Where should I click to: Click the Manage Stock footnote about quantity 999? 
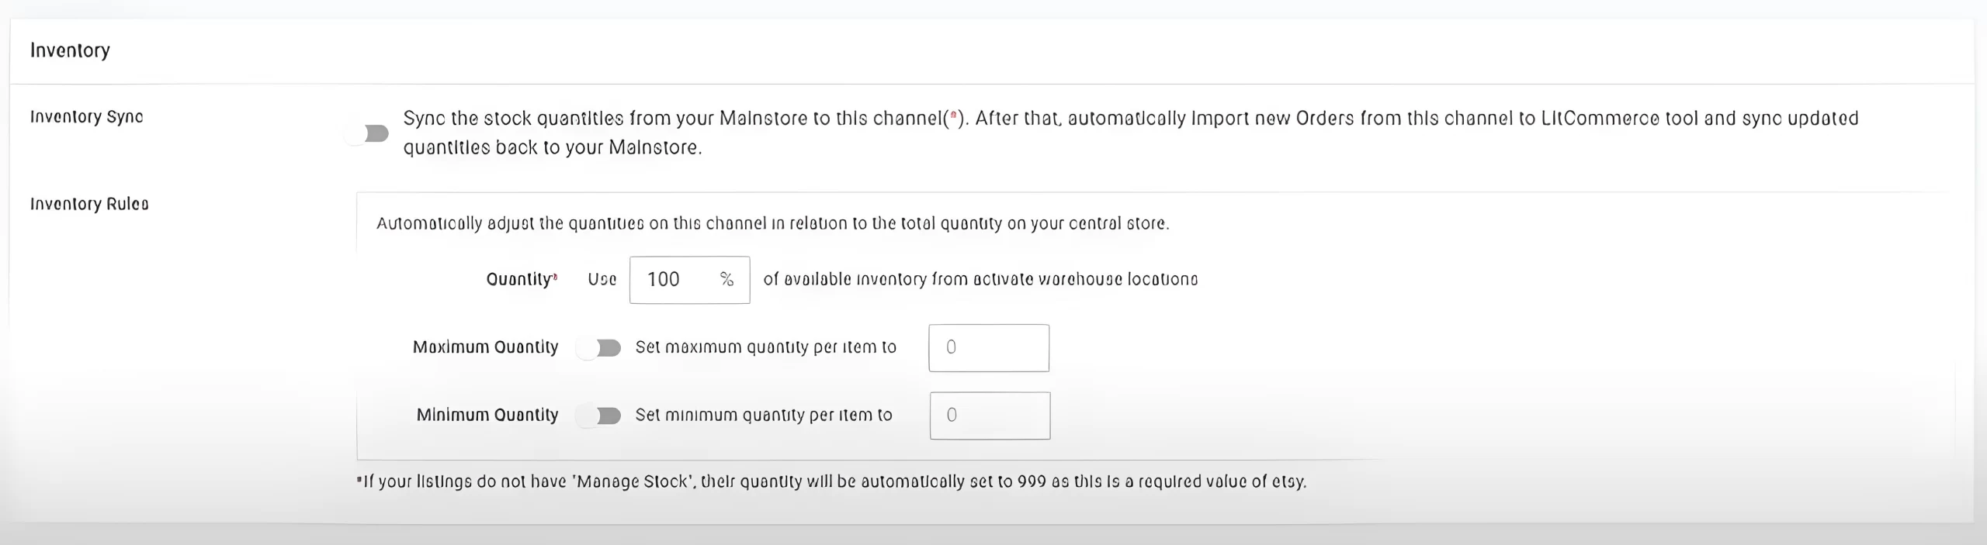click(x=831, y=481)
